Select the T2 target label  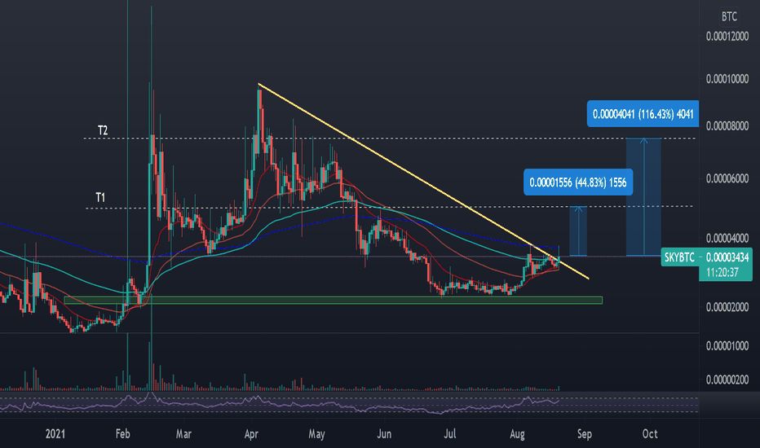(x=103, y=130)
